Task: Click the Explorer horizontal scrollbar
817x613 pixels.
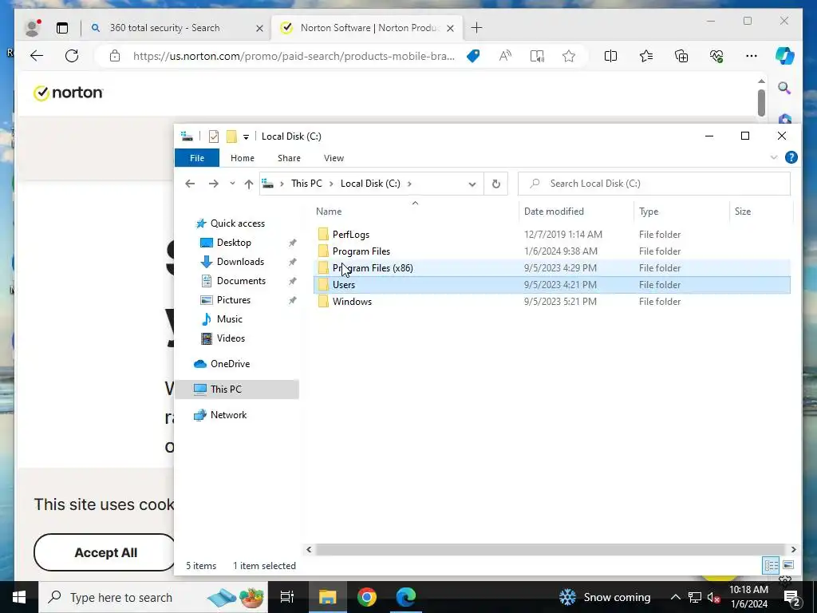Action: pos(551,549)
